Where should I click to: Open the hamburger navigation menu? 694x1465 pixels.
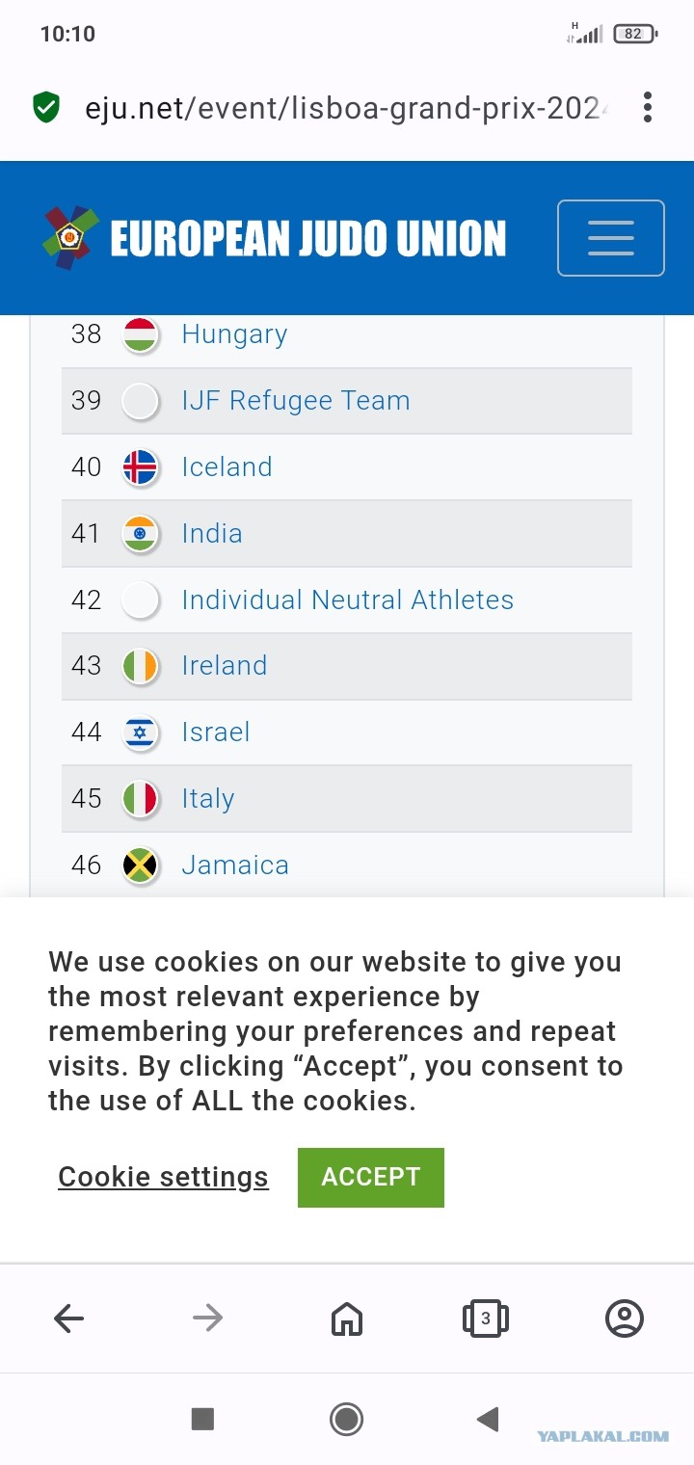click(x=610, y=238)
